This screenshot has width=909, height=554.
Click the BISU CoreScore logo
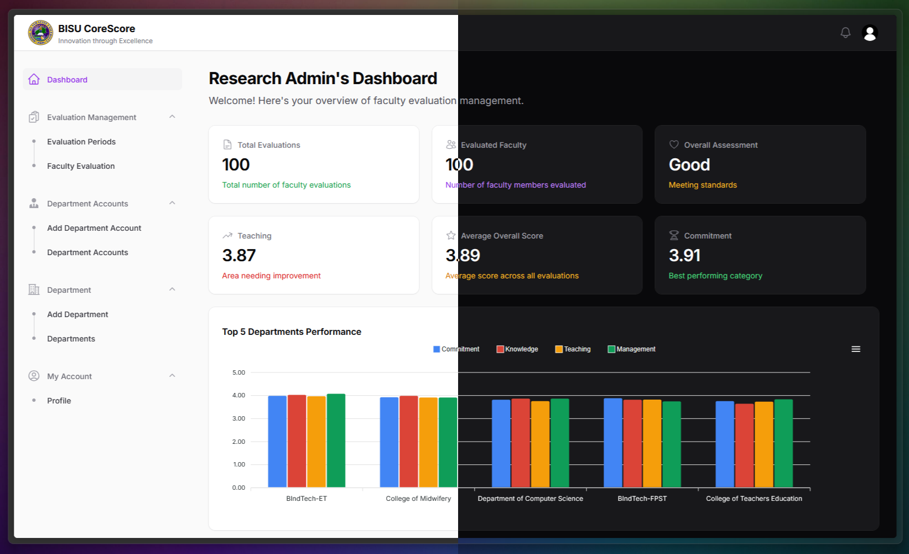40,33
